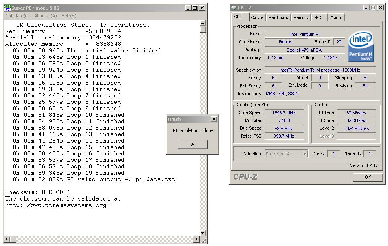388x246 pixels.
Task: Switch to the Mainboard tab in CPU-Z
Action: click(278, 17)
